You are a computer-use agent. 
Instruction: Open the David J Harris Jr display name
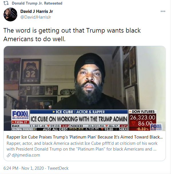coord(37,11)
